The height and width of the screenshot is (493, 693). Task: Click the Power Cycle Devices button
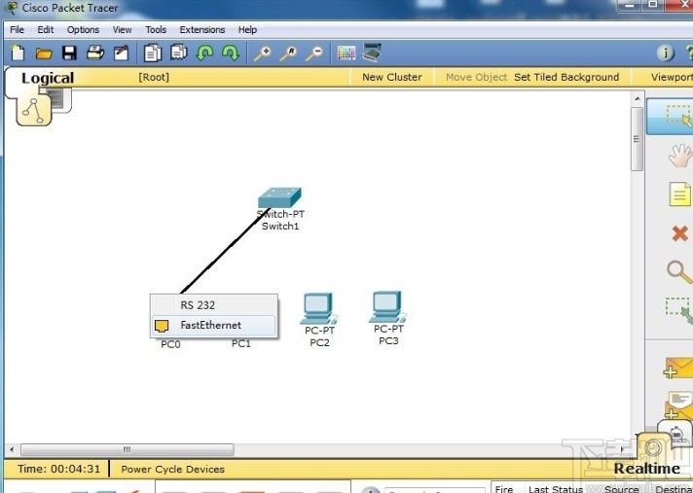172,469
